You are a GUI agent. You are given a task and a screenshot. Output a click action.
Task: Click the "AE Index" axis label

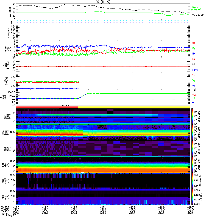(x=10, y=12)
